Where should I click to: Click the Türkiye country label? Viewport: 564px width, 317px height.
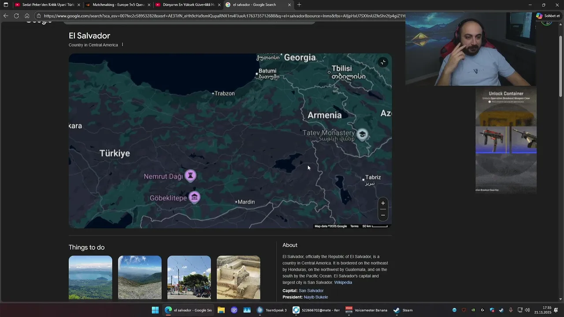[x=115, y=153]
